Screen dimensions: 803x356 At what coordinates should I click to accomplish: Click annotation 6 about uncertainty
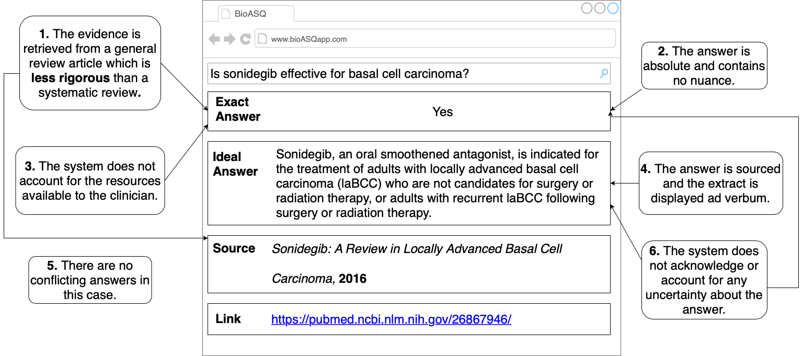[704, 280]
